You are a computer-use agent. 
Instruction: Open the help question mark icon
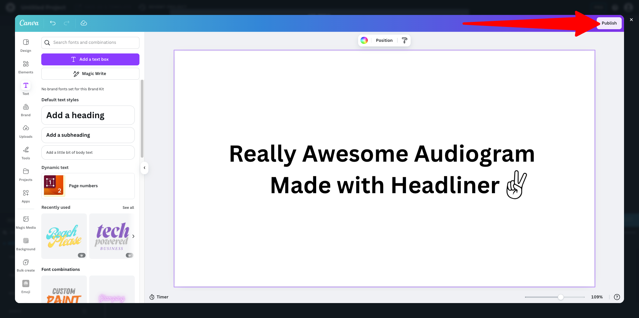click(x=617, y=297)
